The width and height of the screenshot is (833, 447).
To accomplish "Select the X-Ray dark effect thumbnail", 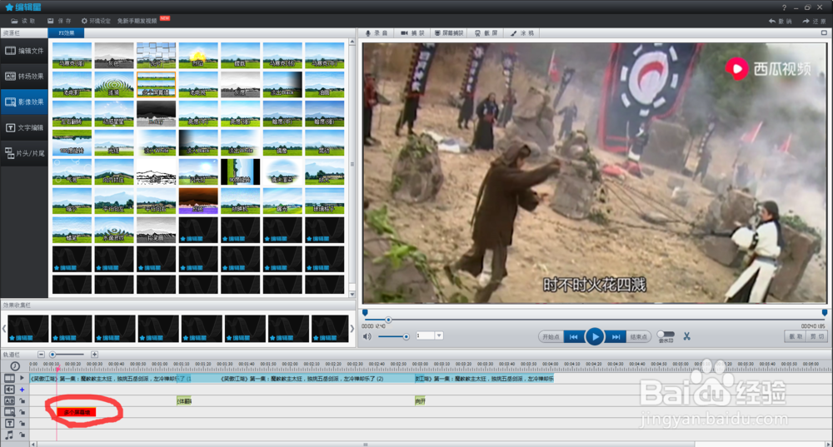I will [157, 113].
